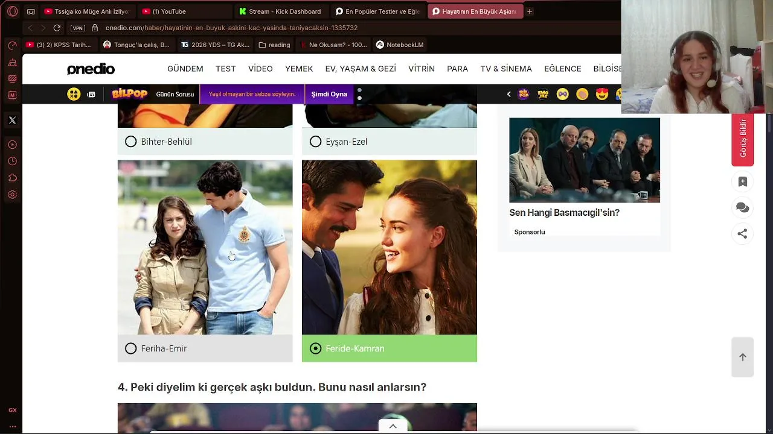Open 2026 YDS – TG bookmark
The image size is (773, 434).
pyautogui.click(x=215, y=45)
